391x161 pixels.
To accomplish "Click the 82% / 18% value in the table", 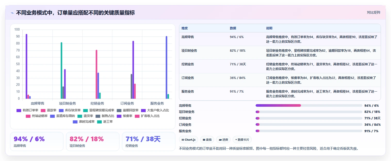I will coord(238,51).
